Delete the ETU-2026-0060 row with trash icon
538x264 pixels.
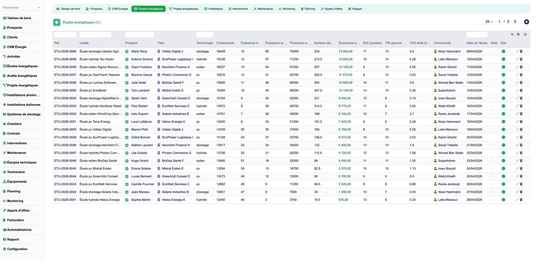(521, 51)
